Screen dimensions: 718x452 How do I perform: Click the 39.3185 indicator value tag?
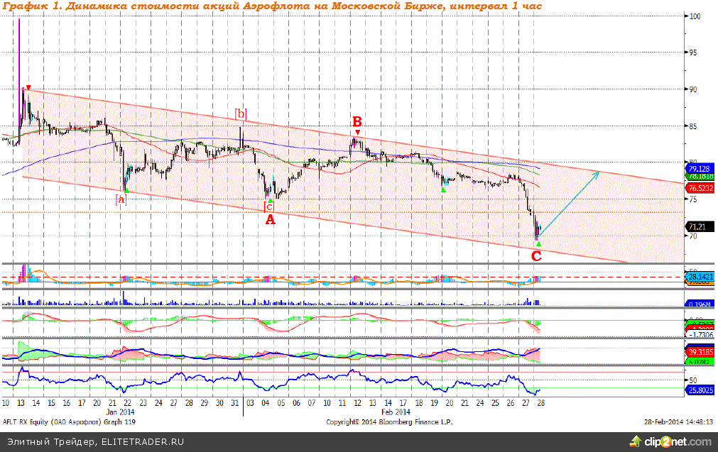click(x=700, y=352)
